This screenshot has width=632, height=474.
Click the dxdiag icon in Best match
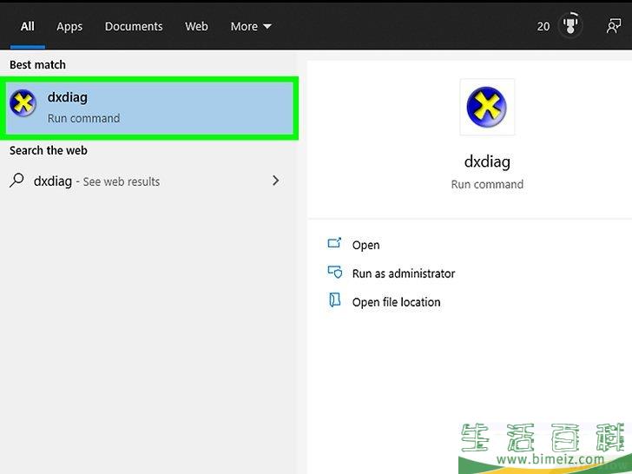point(23,103)
